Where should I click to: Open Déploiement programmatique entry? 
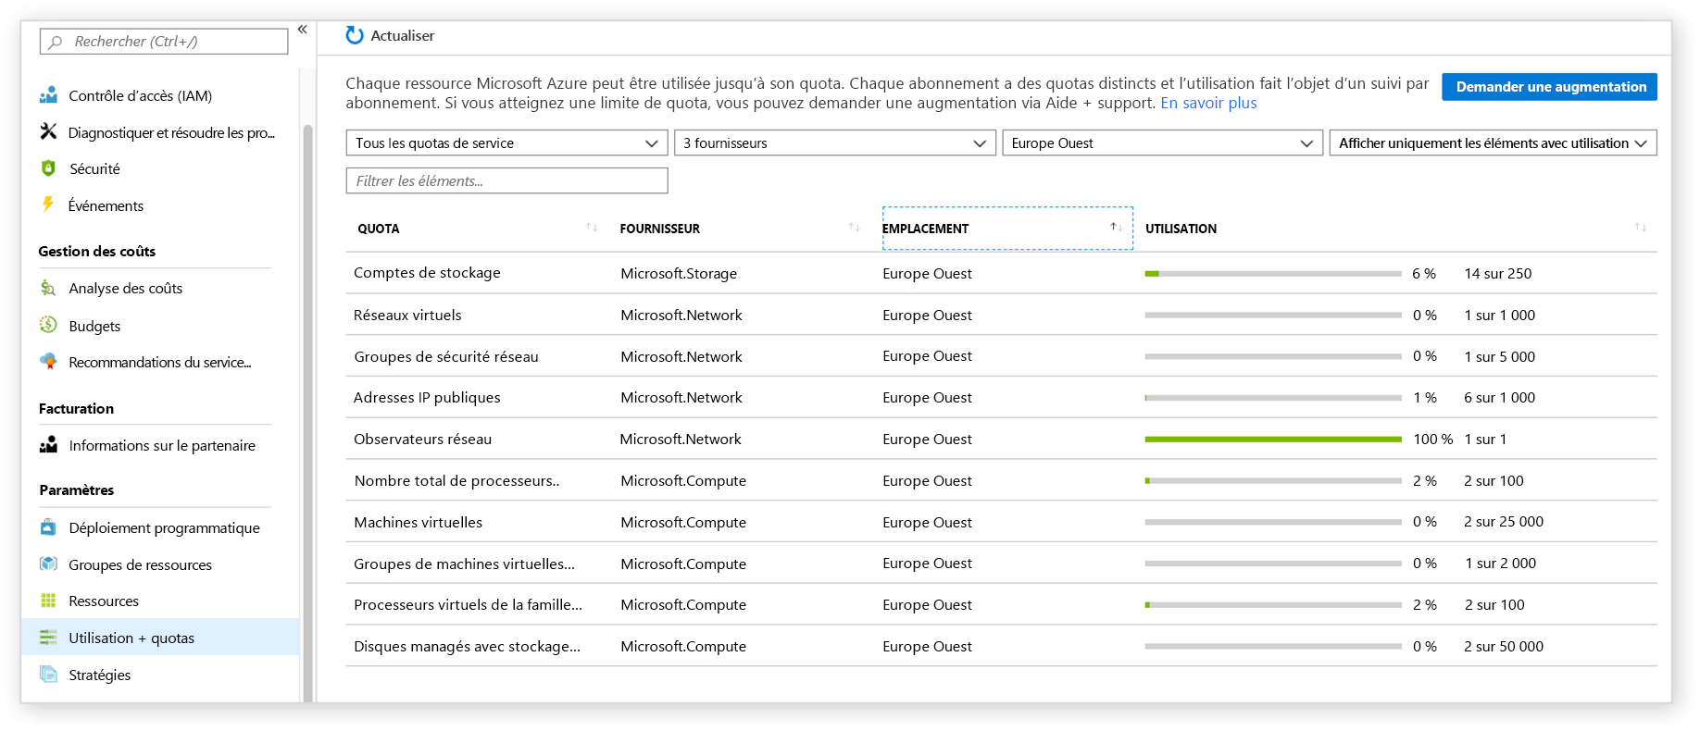coord(164,527)
